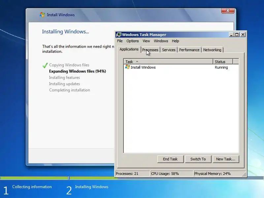Click step 1 Collecting information label

tap(32, 187)
